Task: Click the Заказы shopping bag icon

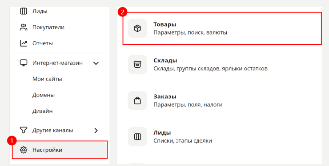Action: [x=137, y=100]
